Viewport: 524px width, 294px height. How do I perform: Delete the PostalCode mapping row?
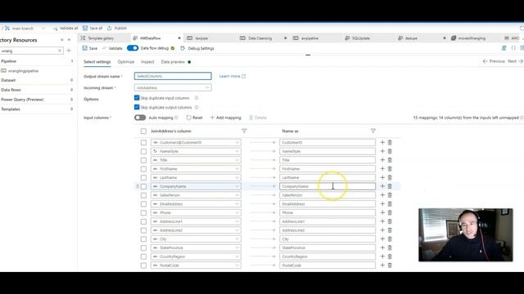coord(390,265)
